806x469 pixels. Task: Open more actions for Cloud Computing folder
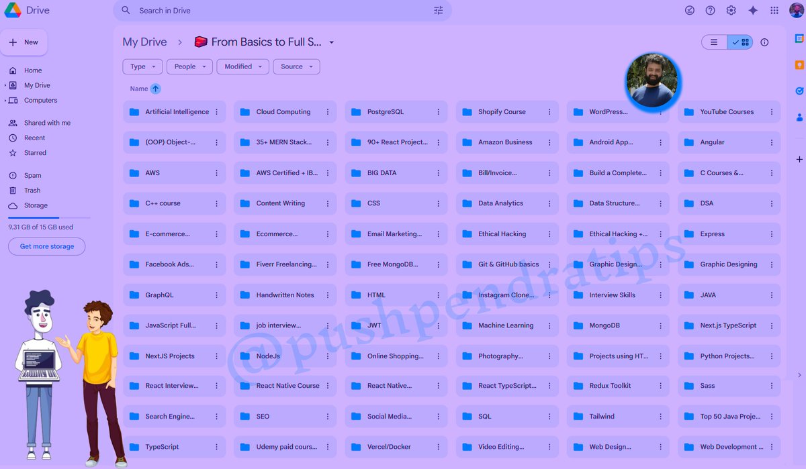pyautogui.click(x=327, y=112)
